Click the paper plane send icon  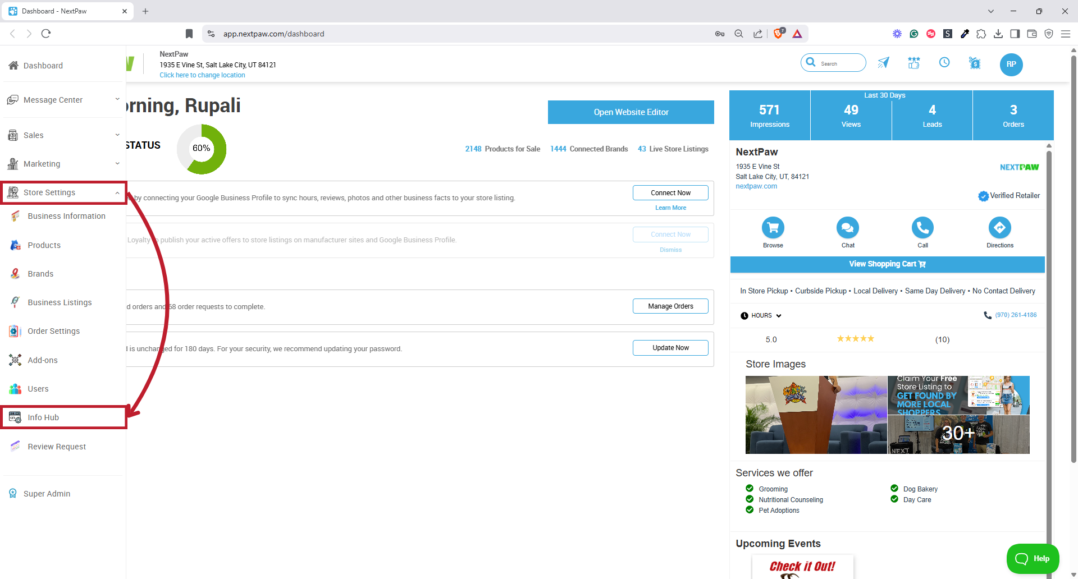click(883, 63)
